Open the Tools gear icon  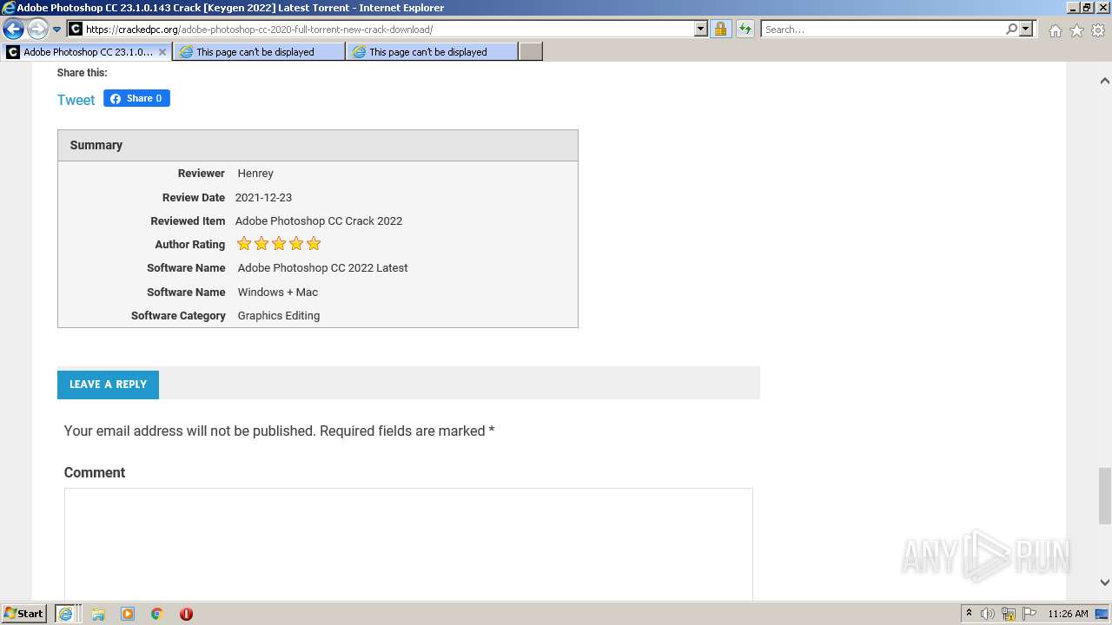pos(1098,30)
